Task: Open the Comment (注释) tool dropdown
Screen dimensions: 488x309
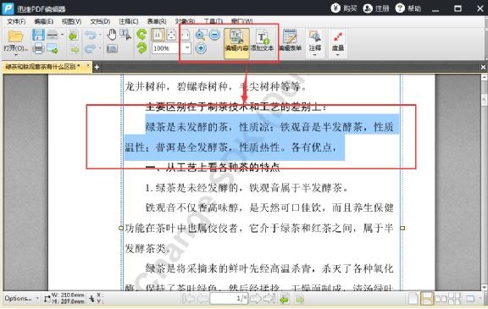Action: (314, 55)
